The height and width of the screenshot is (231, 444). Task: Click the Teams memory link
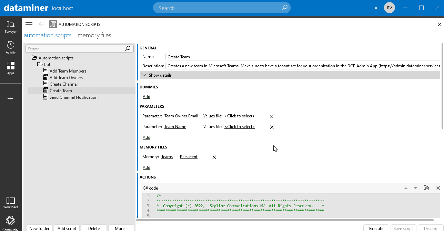(167, 157)
